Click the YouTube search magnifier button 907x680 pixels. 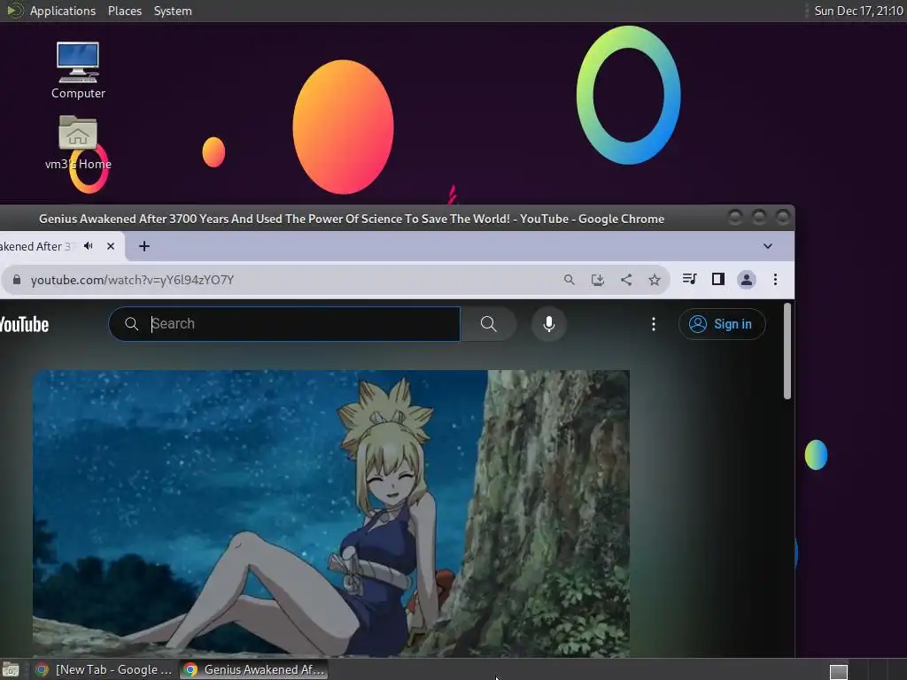pos(488,324)
